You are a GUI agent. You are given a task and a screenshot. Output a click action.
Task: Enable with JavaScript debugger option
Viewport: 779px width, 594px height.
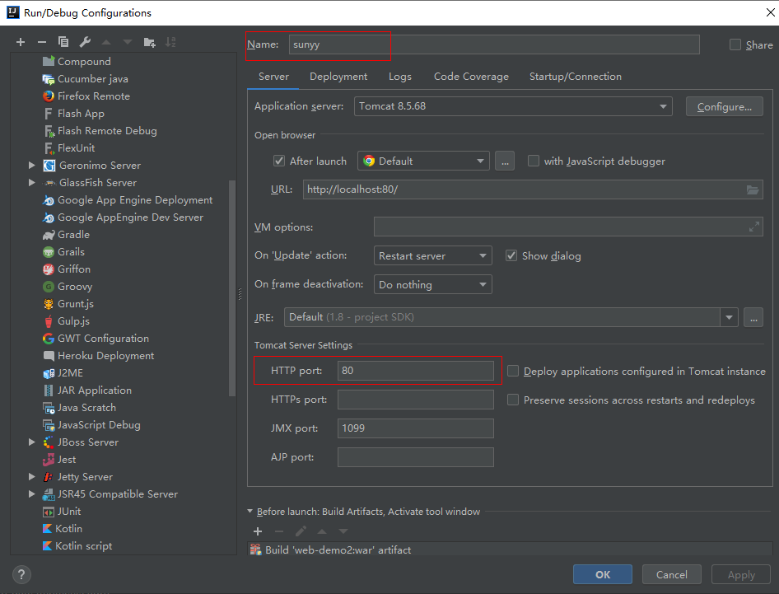[x=534, y=161]
